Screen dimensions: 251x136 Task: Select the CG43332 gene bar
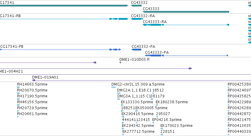coord(136,6)
